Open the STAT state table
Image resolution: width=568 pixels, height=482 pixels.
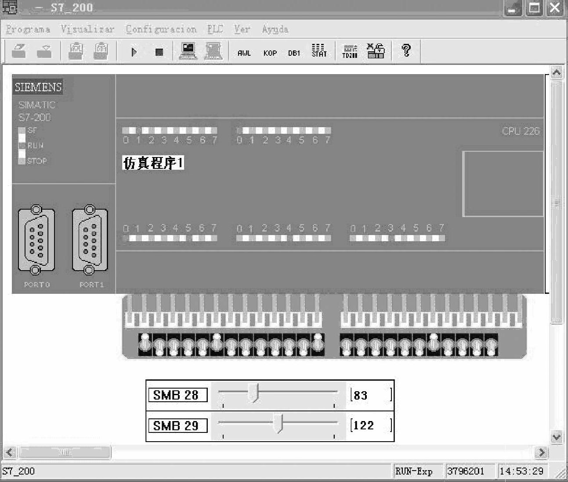[319, 51]
